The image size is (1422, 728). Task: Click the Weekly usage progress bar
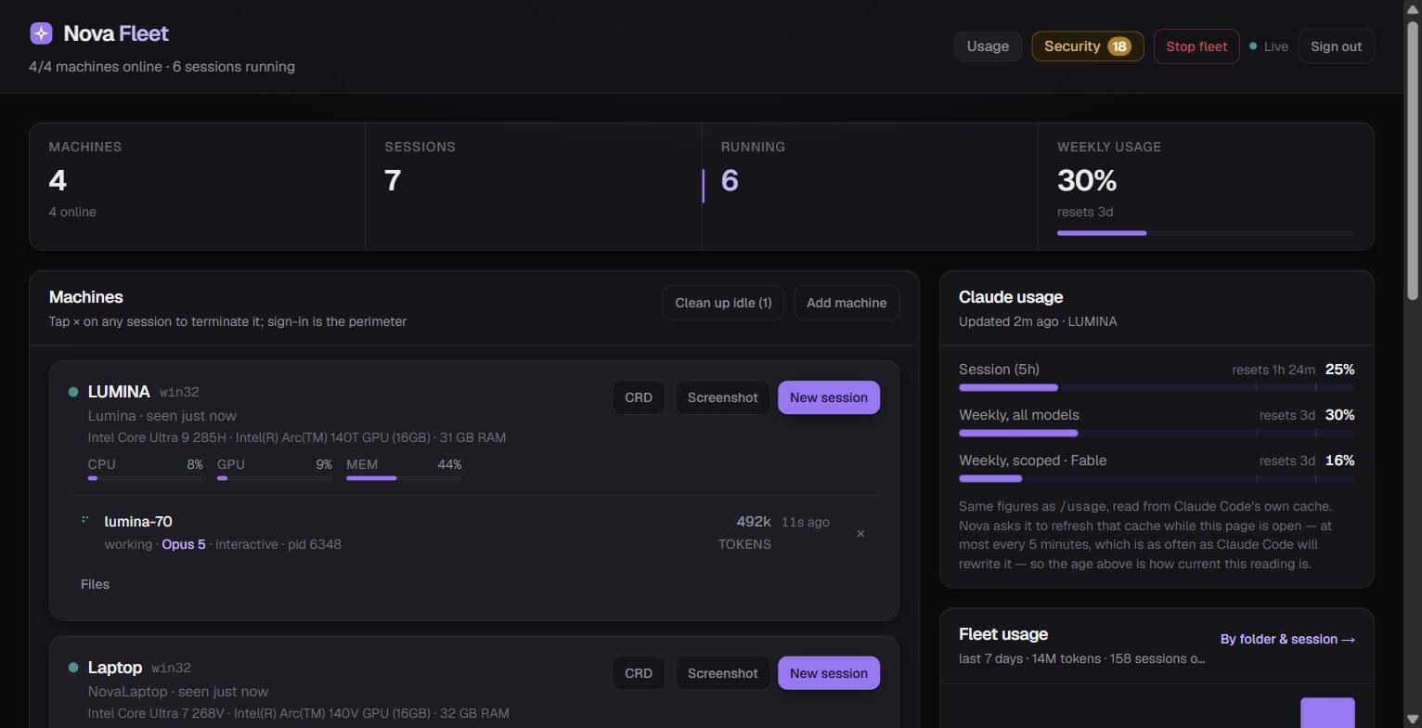pos(1206,233)
